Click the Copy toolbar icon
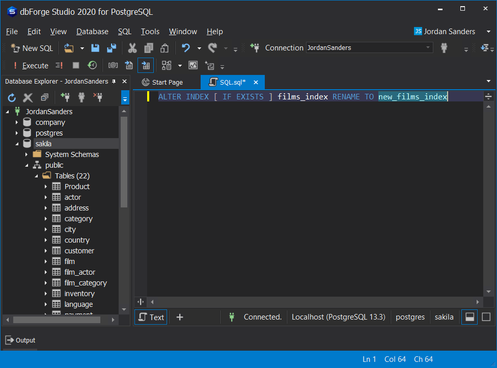 coord(149,48)
